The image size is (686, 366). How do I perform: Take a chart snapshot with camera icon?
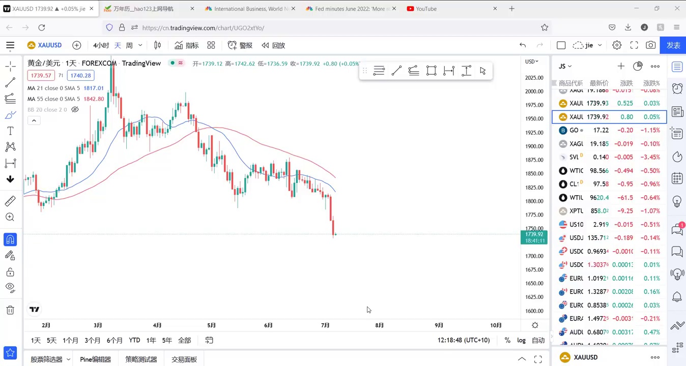[x=650, y=45]
